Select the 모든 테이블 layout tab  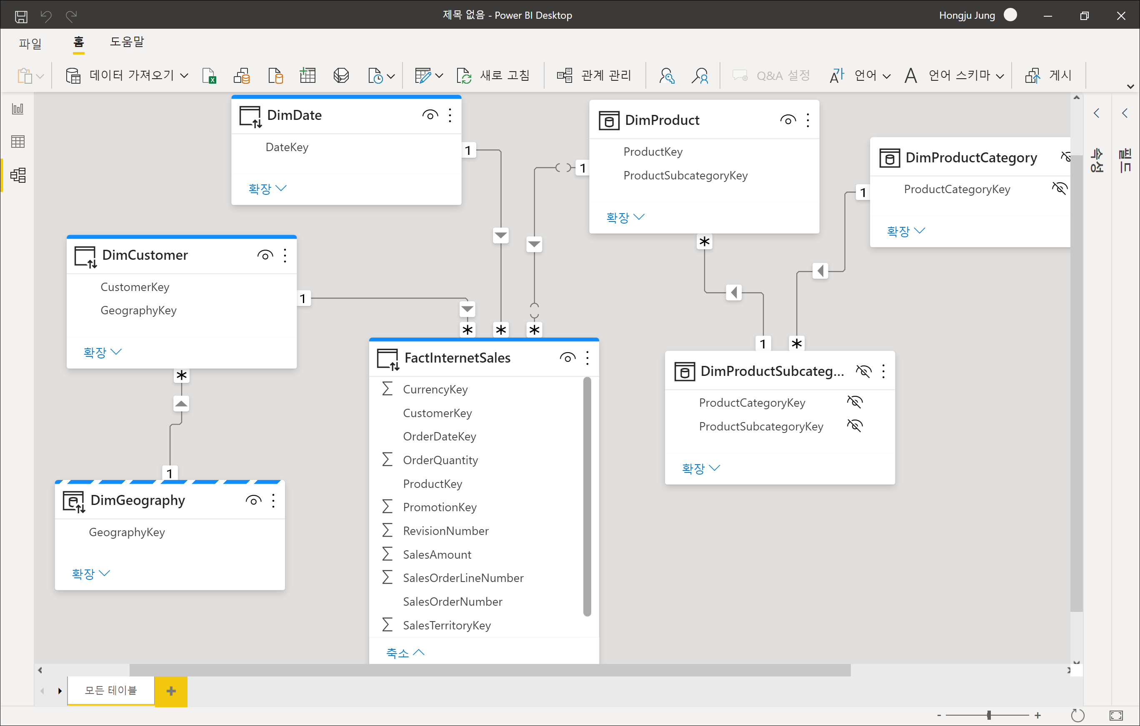pyautogui.click(x=111, y=691)
